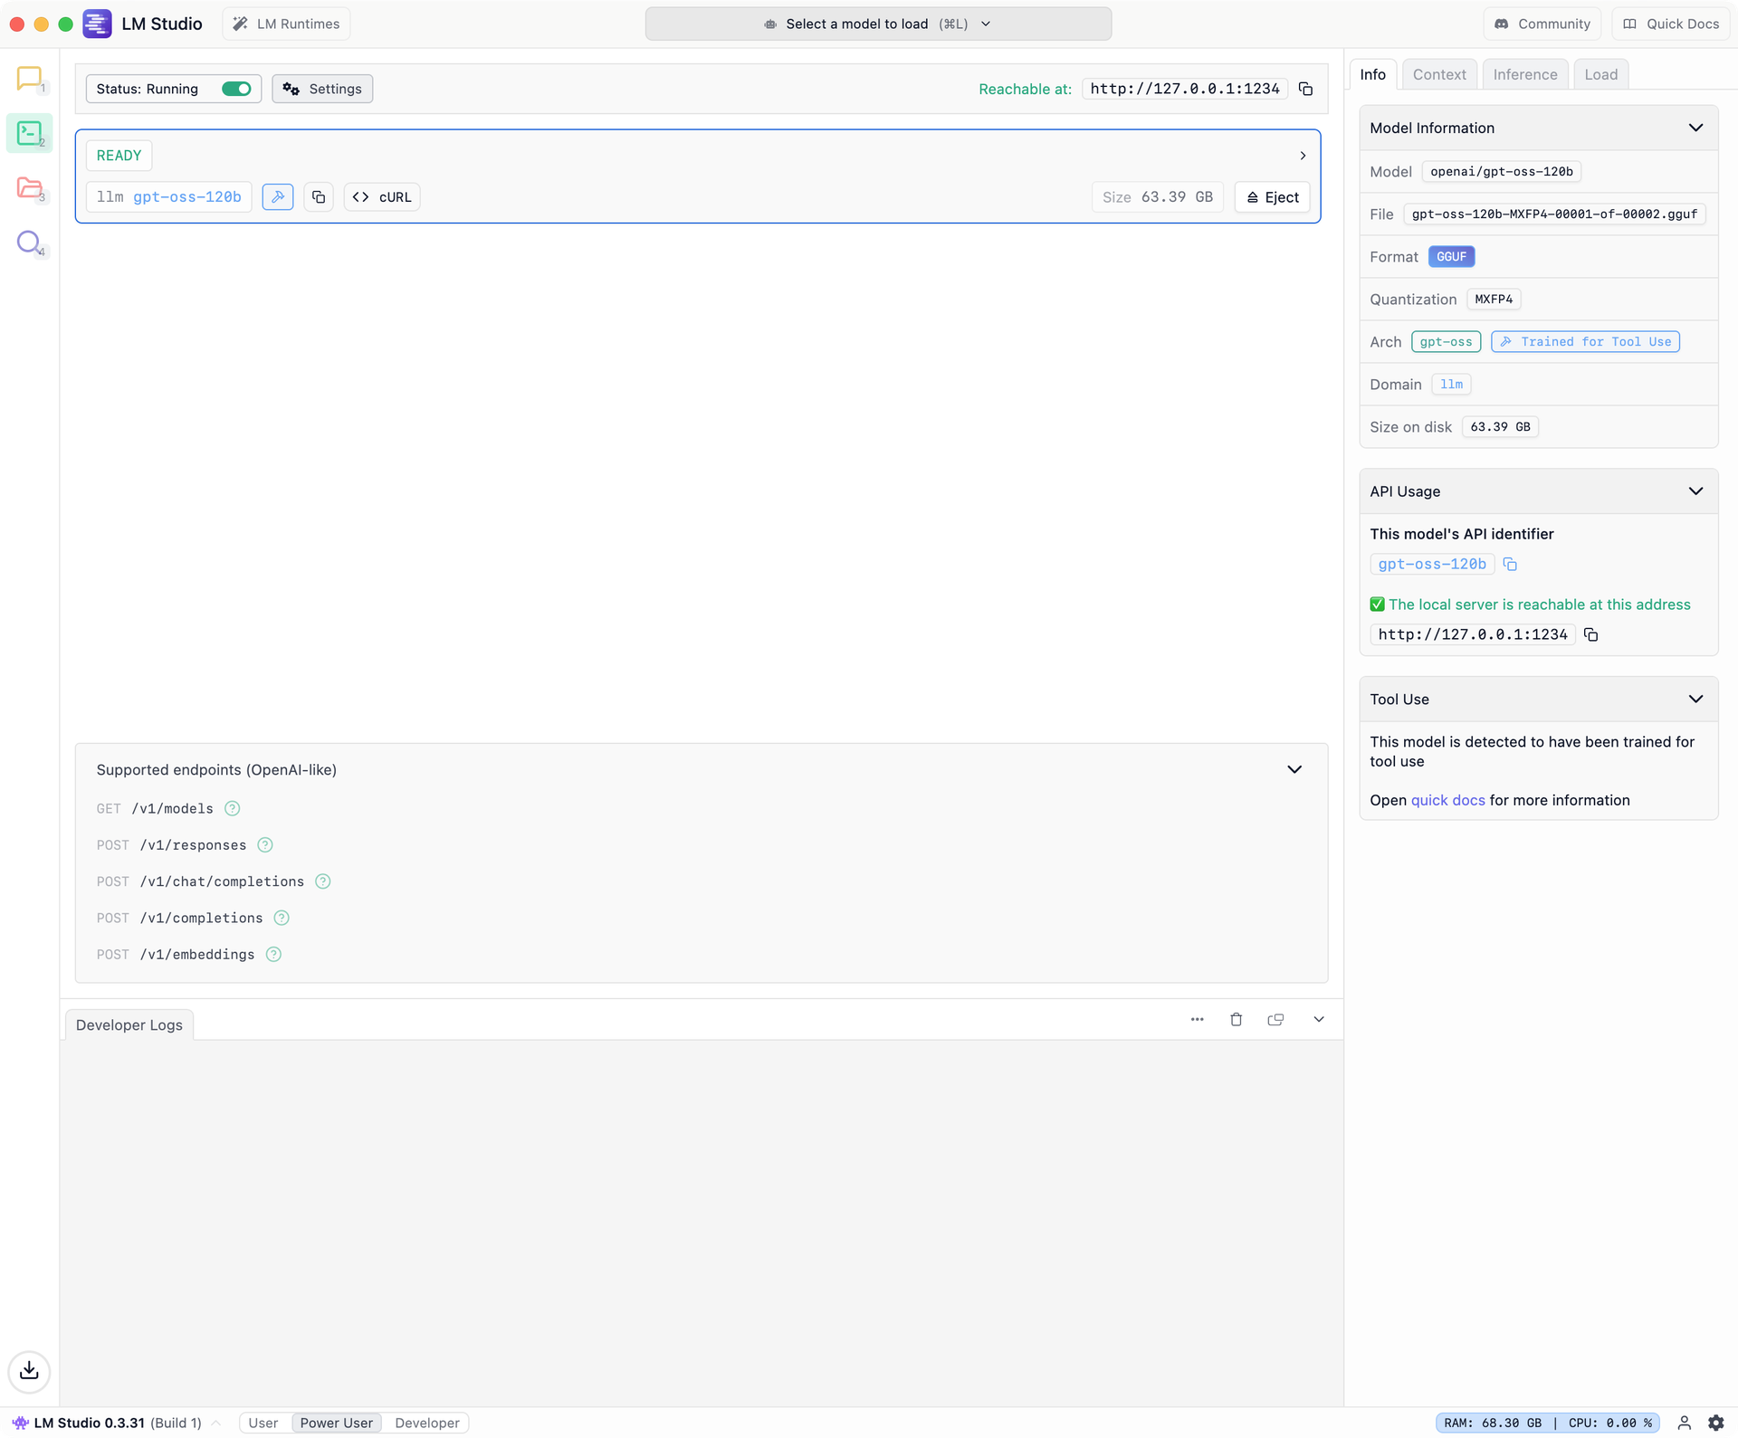This screenshot has width=1738, height=1438.
Task: Copy the Reachable at server address
Action: (1305, 89)
